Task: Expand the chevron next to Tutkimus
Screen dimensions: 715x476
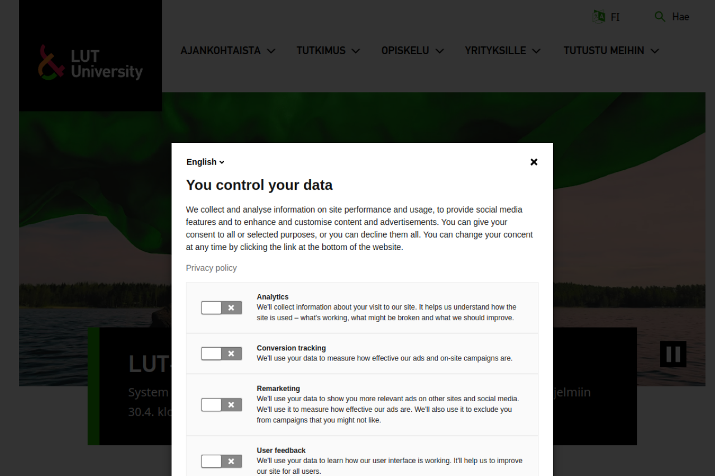Action: click(355, 51)
